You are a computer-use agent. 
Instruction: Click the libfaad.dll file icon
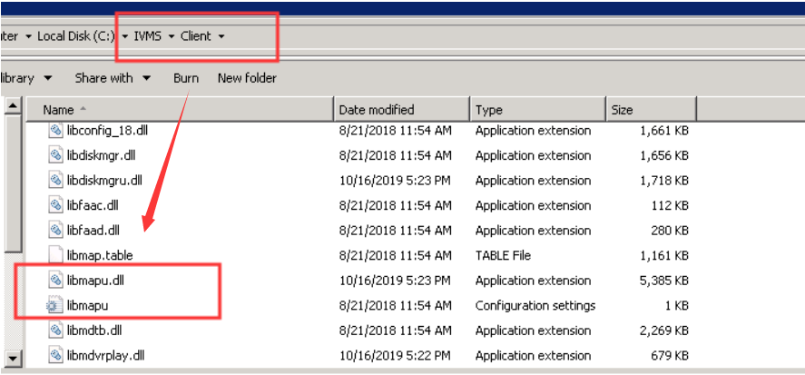(55, 230)
